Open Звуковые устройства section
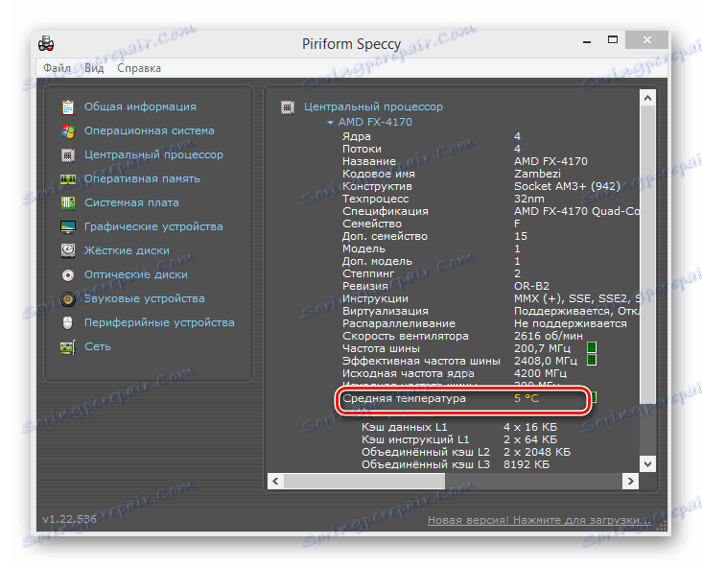The width and height of the screenshot is (702, 567). [144, 298]
